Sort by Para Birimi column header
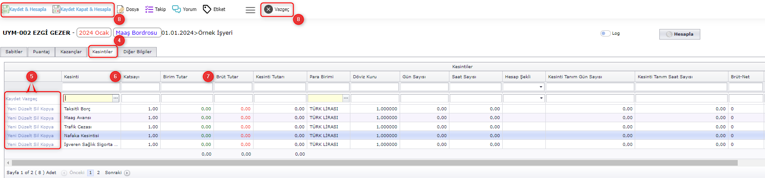The height and width of the screenshot is (178, 765). tap(329, 76)
